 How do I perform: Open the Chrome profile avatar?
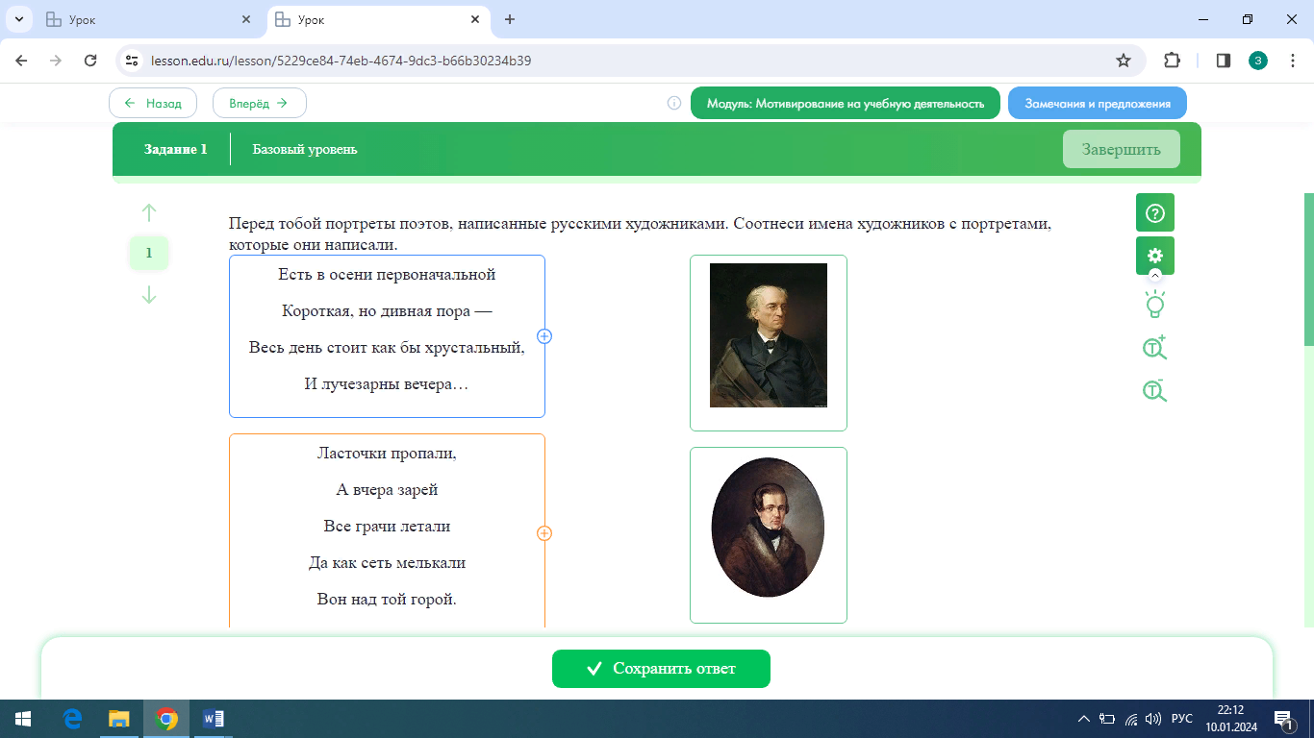[x=1258, y=61]
